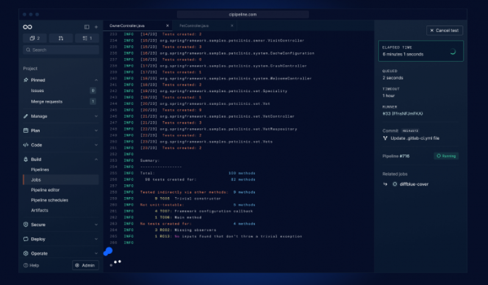Image resolution: width=488 pixels, height=285 pixels.
Task: Click the plus icon to create new
Action: tap(96, 27)
